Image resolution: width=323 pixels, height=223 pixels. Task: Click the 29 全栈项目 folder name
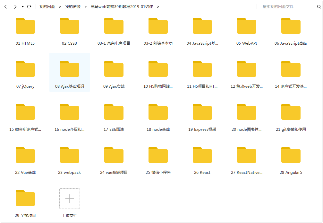tap(25, 216)
